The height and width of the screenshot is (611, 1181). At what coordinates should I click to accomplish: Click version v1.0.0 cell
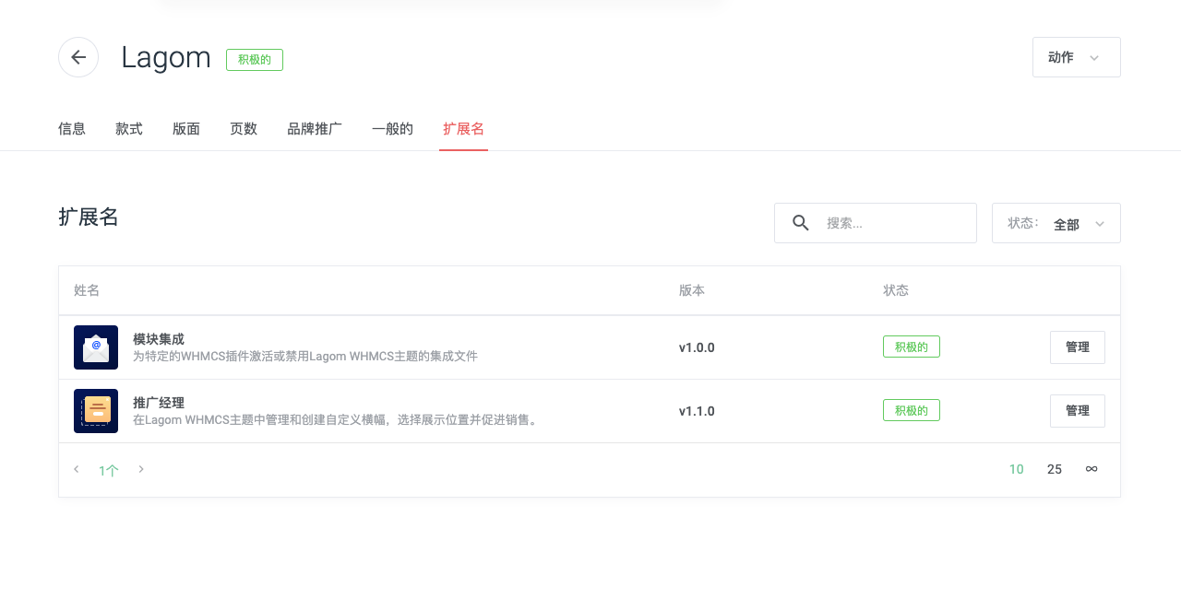pos(697,347)
